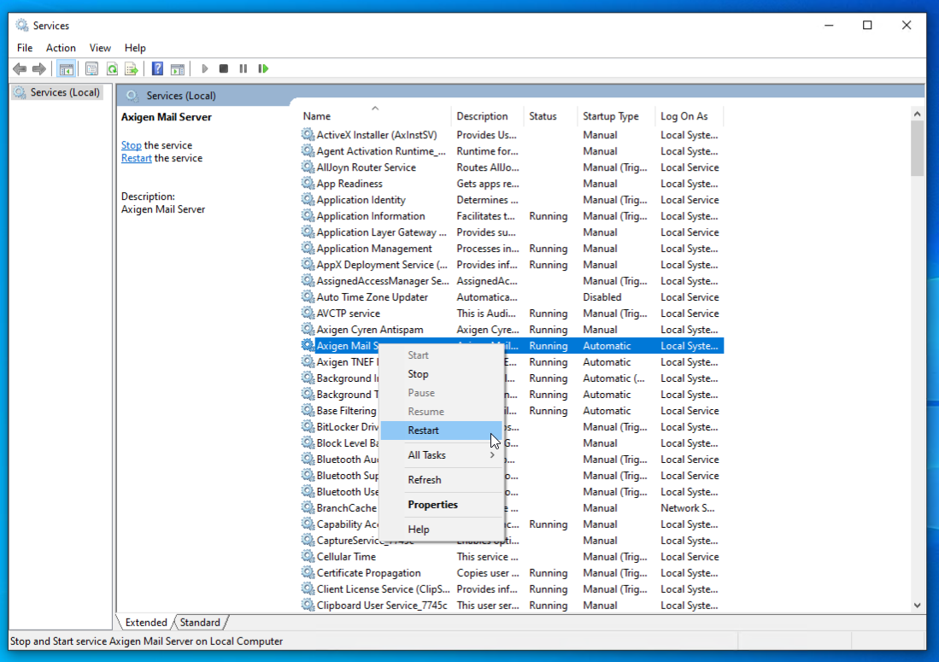
Task: Choose Refresh in the context menu
Action: [x=441, y=479]
